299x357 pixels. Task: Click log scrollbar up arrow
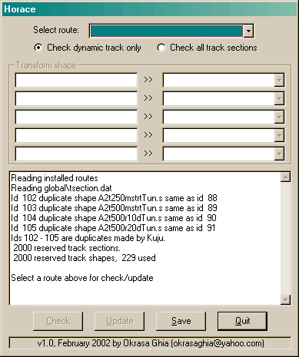click(x=285, y=177)
